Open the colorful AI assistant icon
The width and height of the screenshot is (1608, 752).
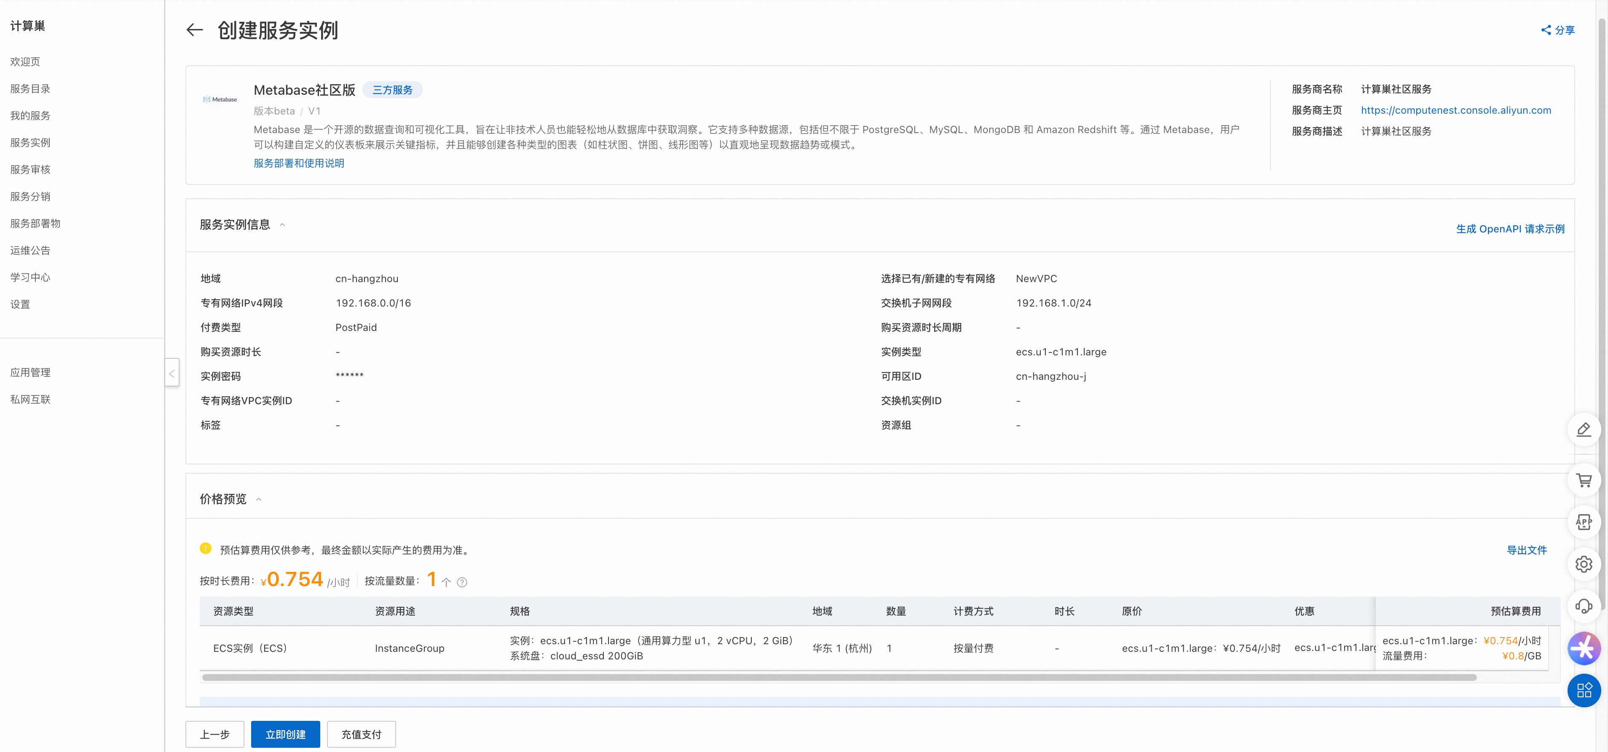pos(1584,648)
